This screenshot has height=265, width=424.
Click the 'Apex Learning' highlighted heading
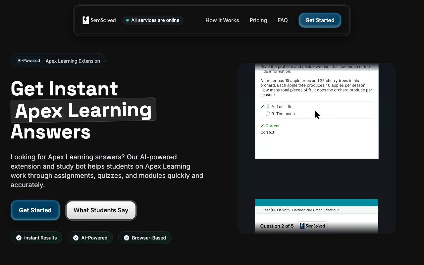pyautogui.click(x=83, y=110)
